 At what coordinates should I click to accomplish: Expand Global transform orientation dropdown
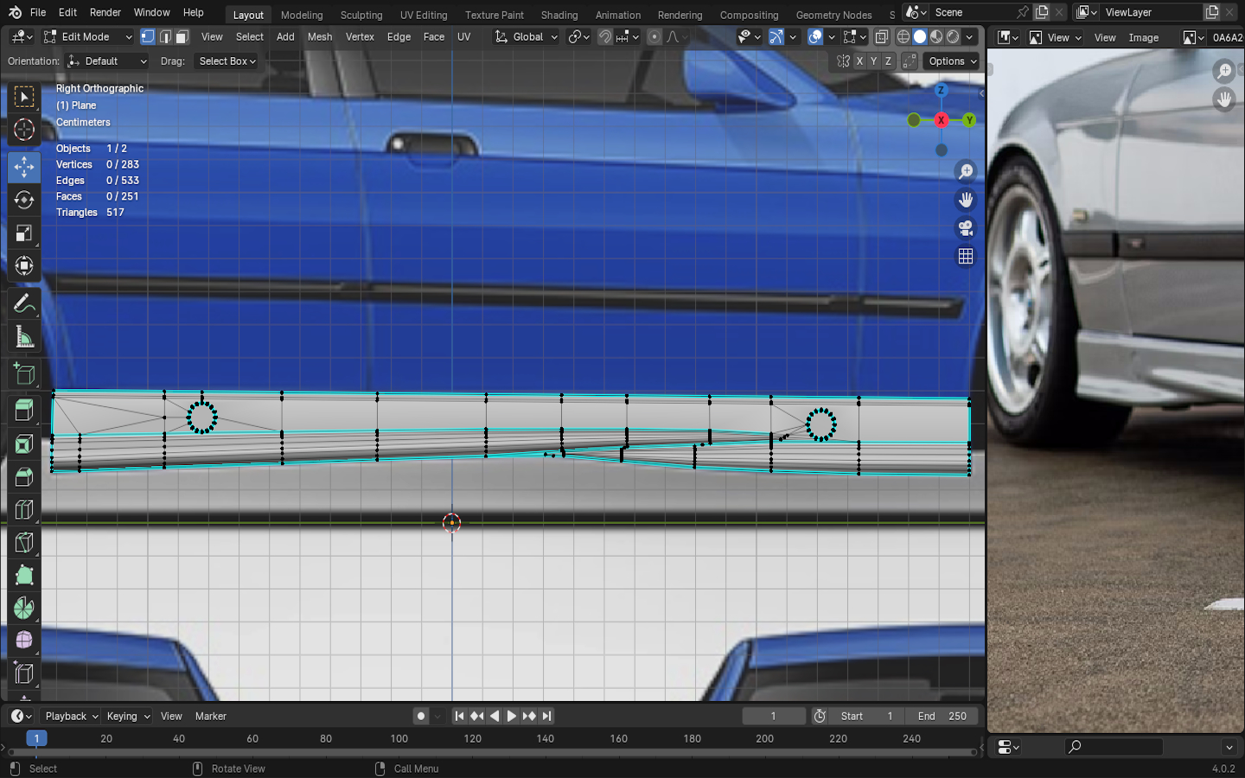(527, 37)
